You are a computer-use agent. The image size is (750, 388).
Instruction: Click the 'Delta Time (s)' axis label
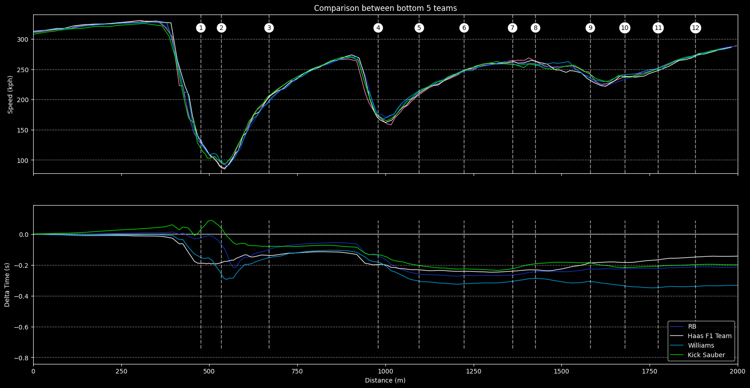[7, 285]
